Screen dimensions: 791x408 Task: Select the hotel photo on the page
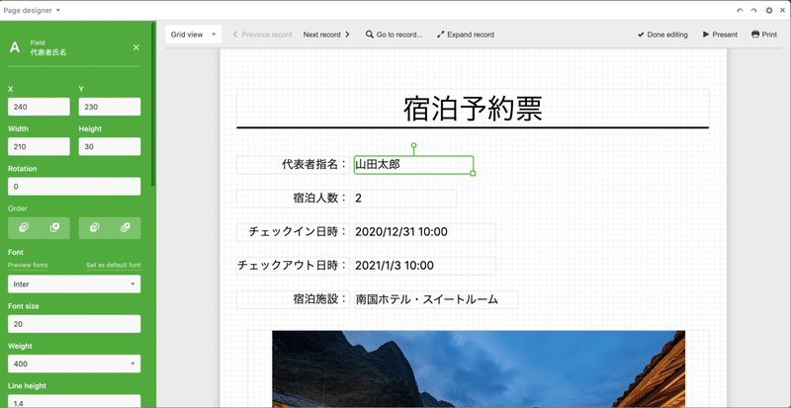[479, 369]
